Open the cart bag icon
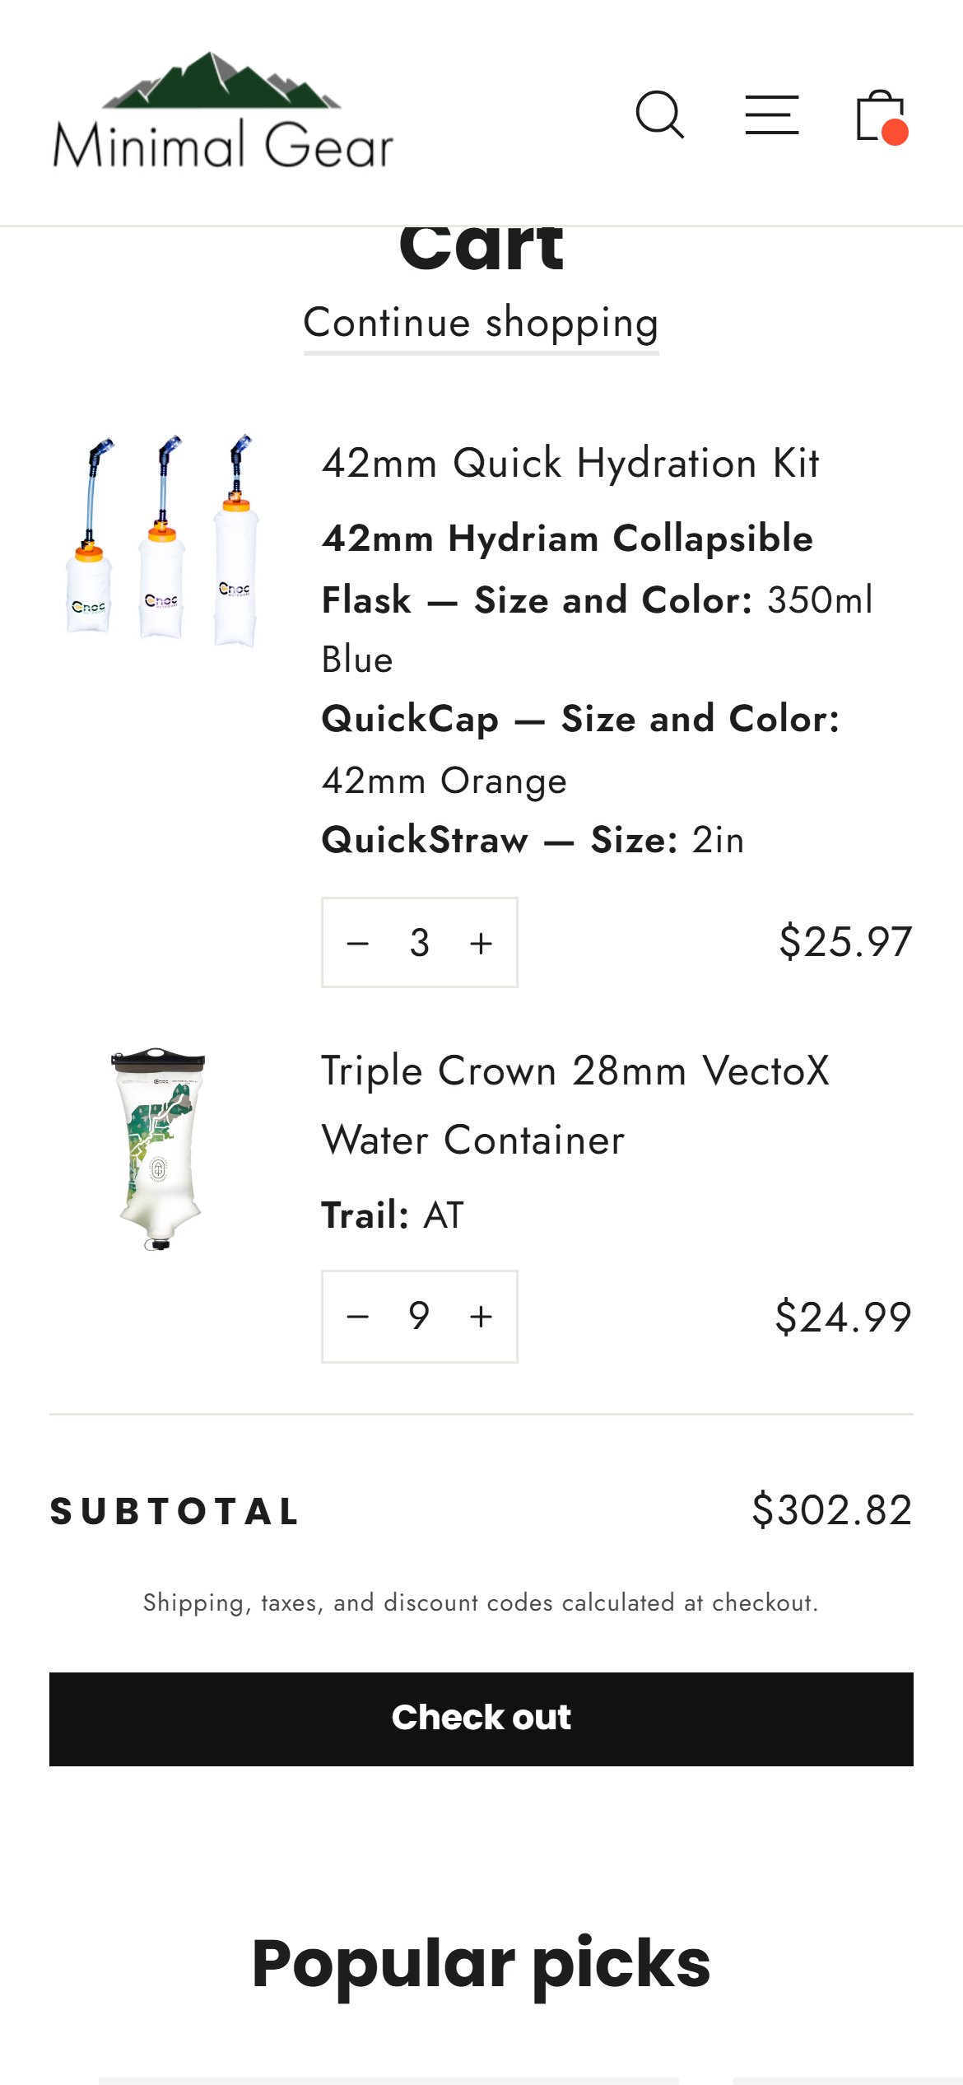This screenshot has width=963, height=2085. point(882,115)
